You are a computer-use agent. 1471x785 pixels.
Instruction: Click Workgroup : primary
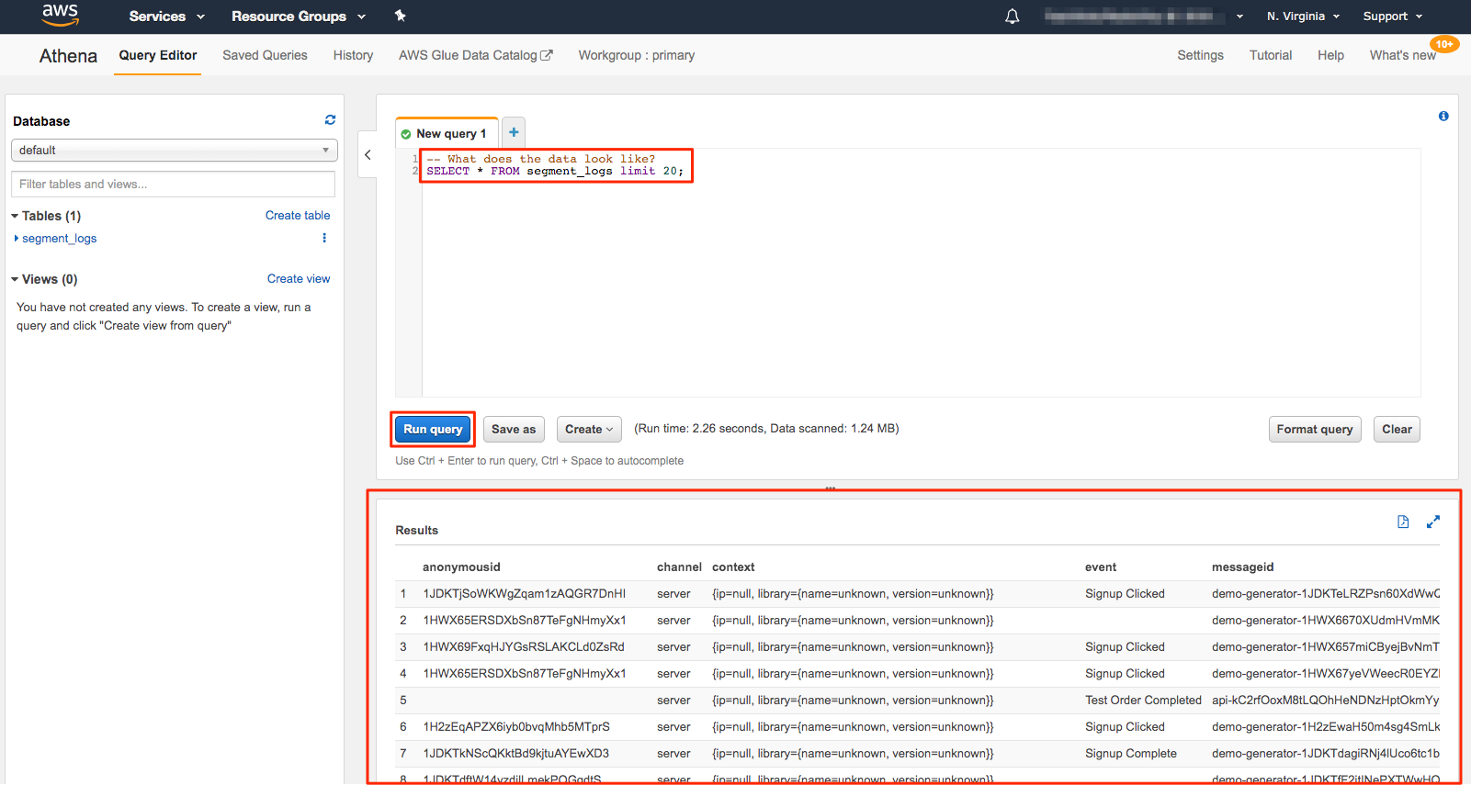point(637,55)
